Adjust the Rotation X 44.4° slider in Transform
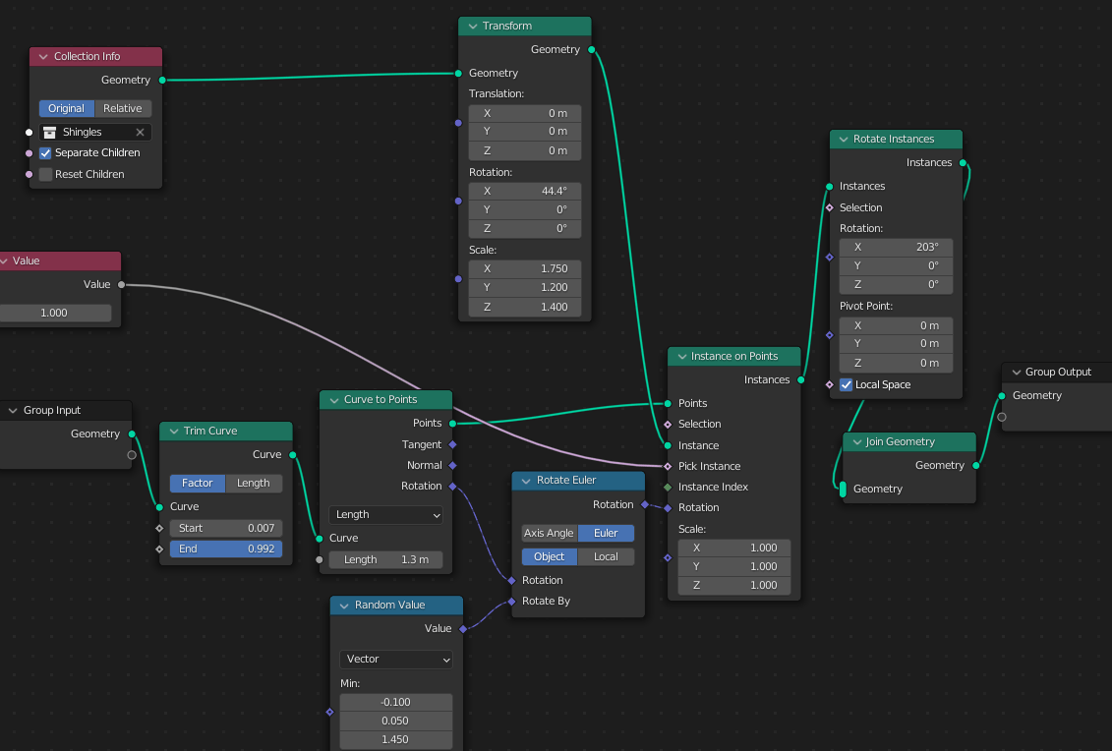 (x=524, y=191)
